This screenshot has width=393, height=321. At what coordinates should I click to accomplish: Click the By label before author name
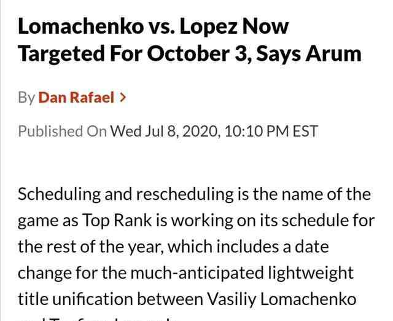(x=26, y=98)
